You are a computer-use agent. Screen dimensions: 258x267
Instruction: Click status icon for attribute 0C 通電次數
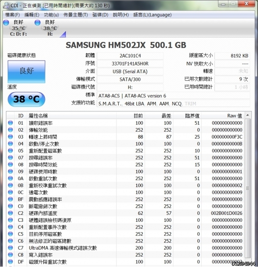pos(10,192)
